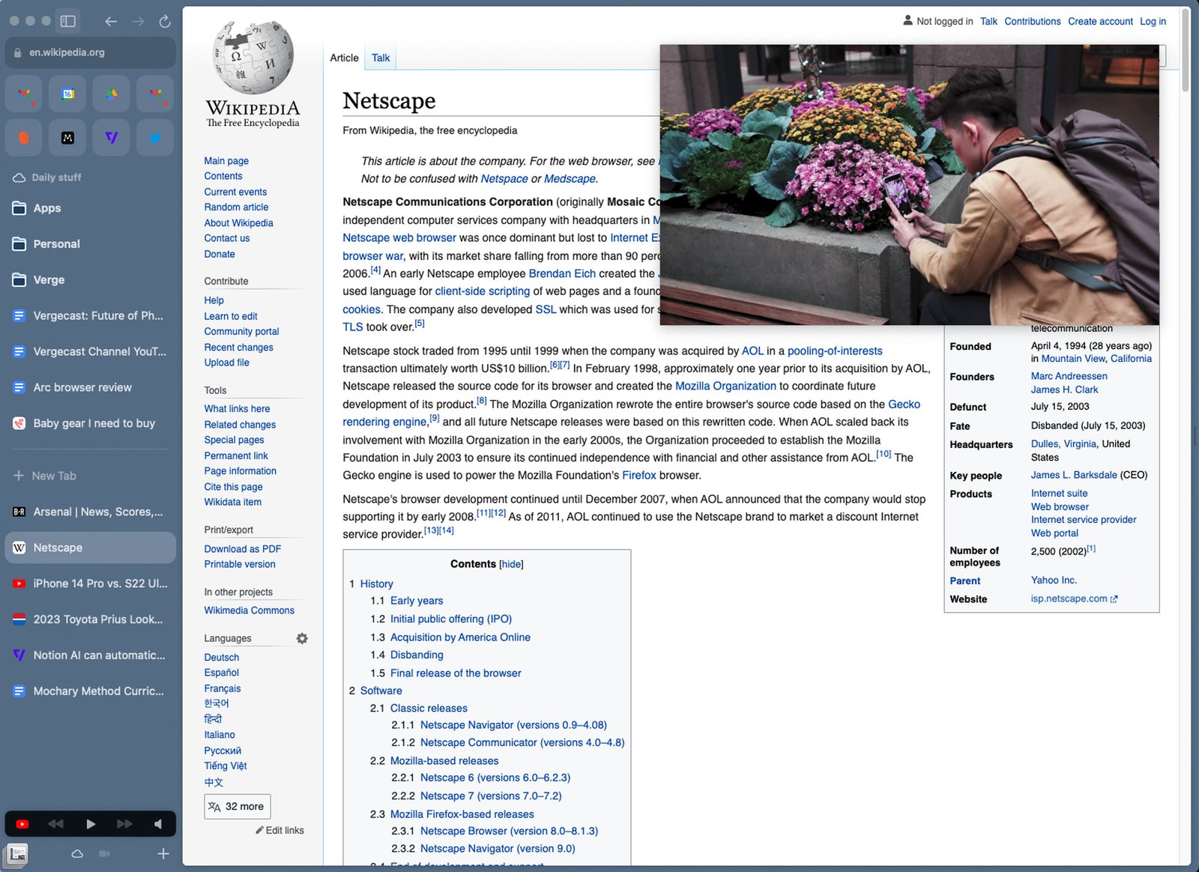Open the Log in link

(x=1153, y=22)
